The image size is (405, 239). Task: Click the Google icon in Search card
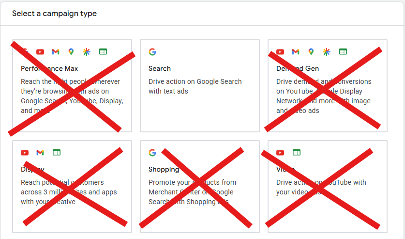tap(152, 52)
